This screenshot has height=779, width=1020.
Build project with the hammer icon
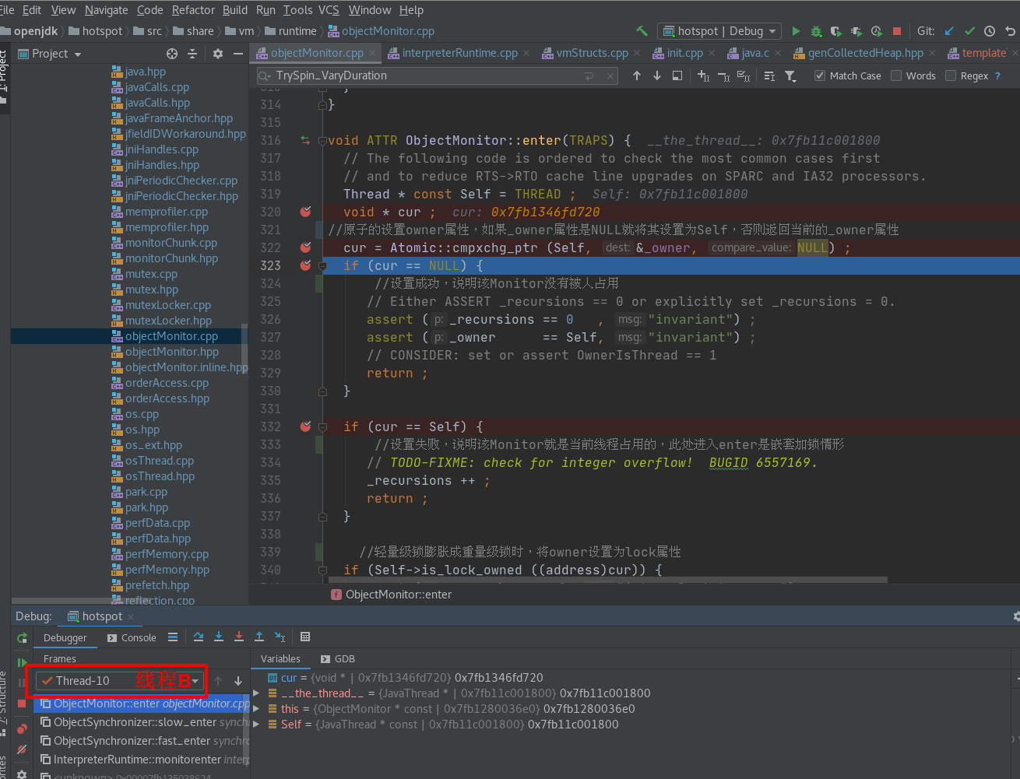(642, 31)
